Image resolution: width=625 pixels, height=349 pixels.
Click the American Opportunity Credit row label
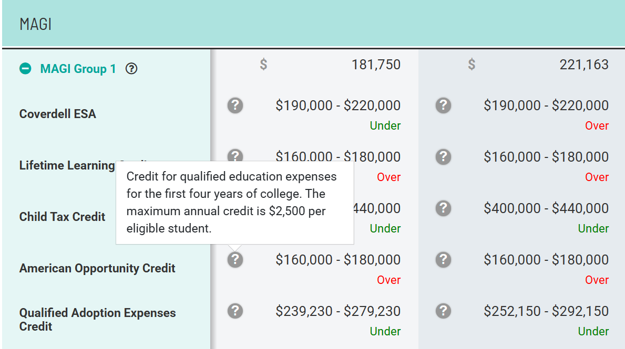[x=97, y=268]
